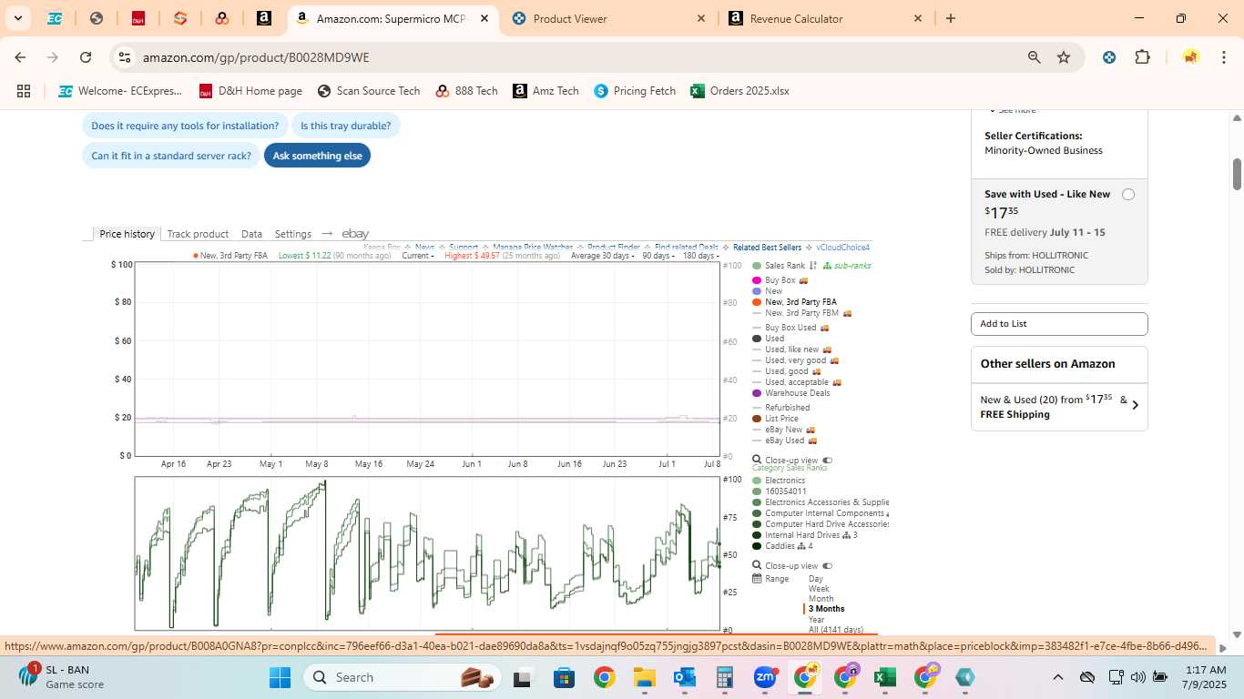Open the D&H pinned browser tab

(x=138, y=18)
